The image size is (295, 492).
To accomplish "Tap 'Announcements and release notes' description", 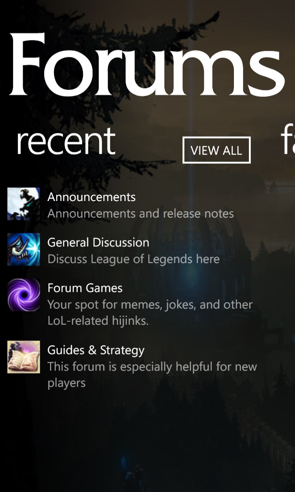I will (x=141, y=213).
